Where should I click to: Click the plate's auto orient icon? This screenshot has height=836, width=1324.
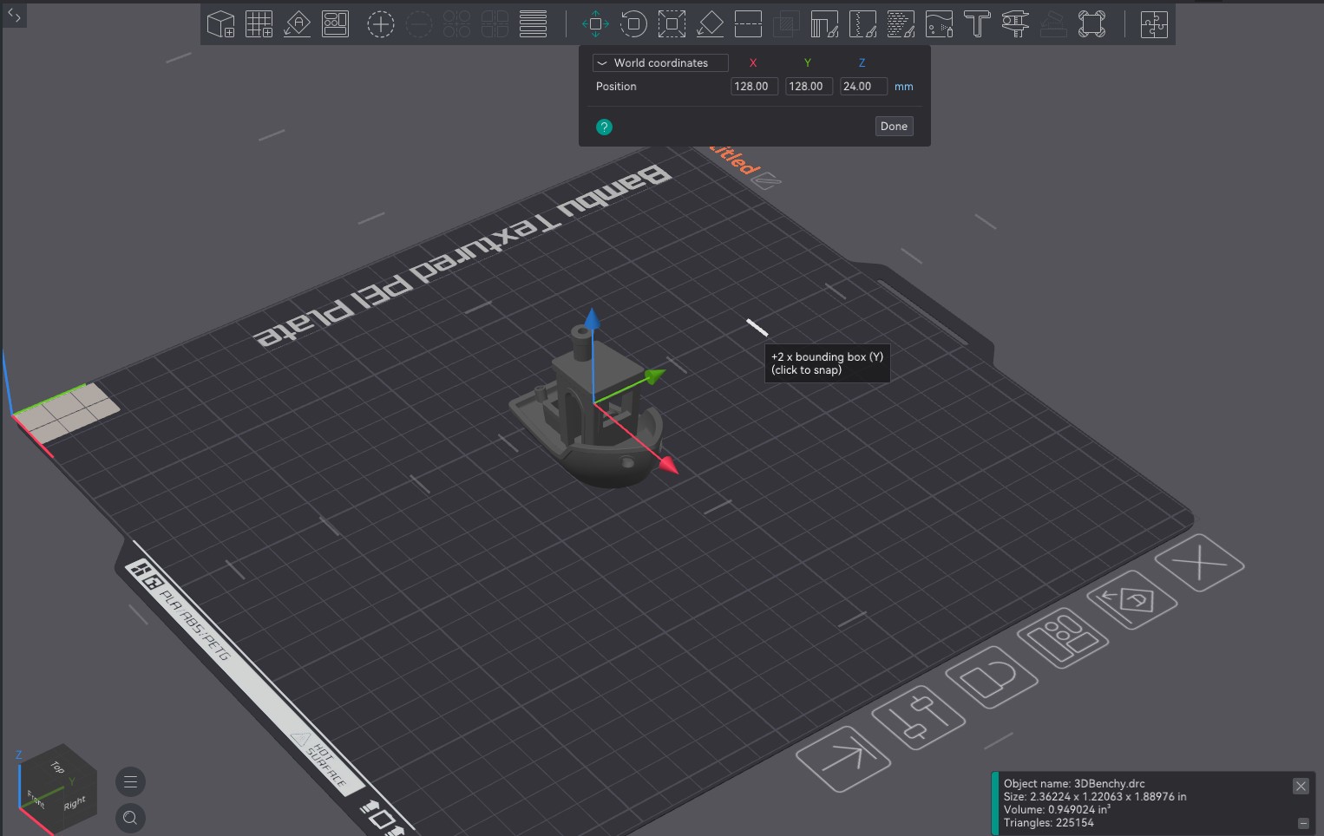coord(1131,599)
